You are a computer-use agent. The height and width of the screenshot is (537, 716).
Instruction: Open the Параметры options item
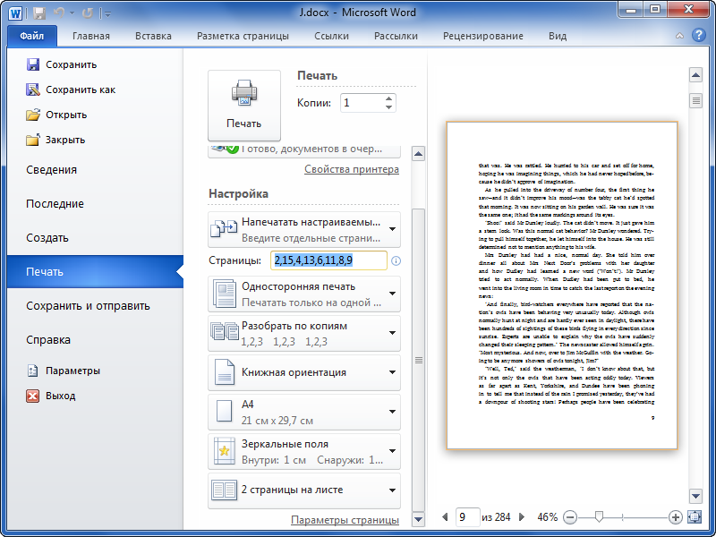click(72, 371)
